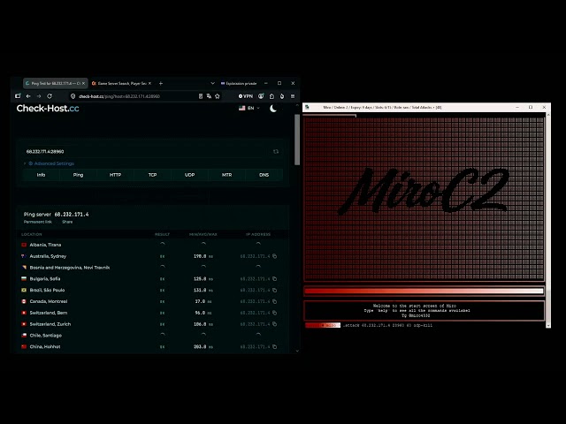This screenshot has height=424, width=566.
Task: Copy IP in the Canada, Montreal row
Action: pos(275,301)
